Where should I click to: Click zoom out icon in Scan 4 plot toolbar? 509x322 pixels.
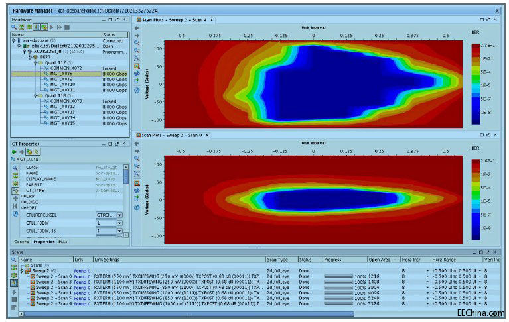tap(137, 50)
